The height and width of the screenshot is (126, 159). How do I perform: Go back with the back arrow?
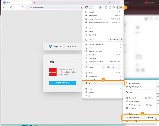point(4,7)
